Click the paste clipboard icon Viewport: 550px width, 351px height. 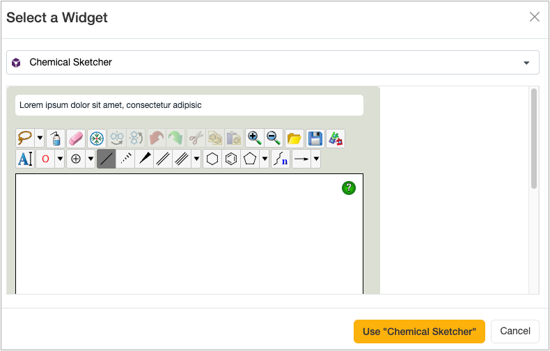click(x=234, y=139)
